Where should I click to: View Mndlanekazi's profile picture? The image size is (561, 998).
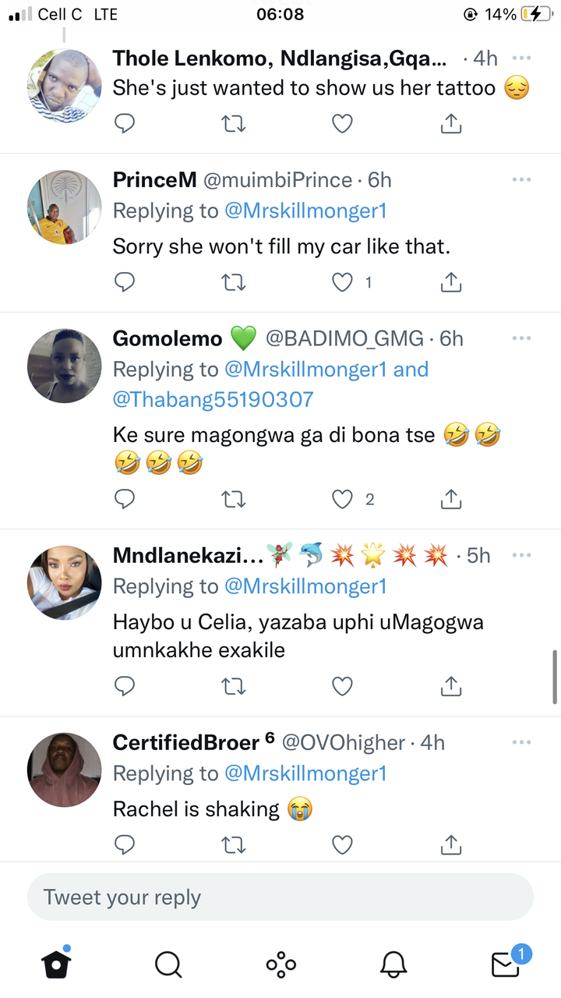[x=65, y=582]
